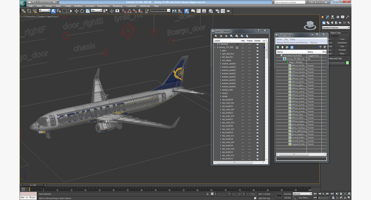The image size is (371, 200).
Task: Add selected objects to layer plus icon
Action: coord(226,36)
